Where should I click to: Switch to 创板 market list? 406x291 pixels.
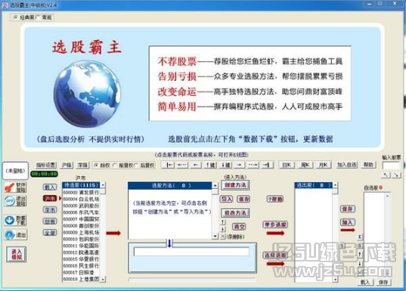click(x=50, y=221)
